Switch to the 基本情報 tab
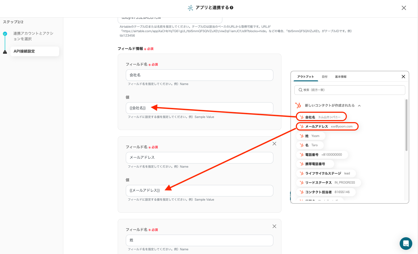Screen dimensions: 418x254 [341, 77]
